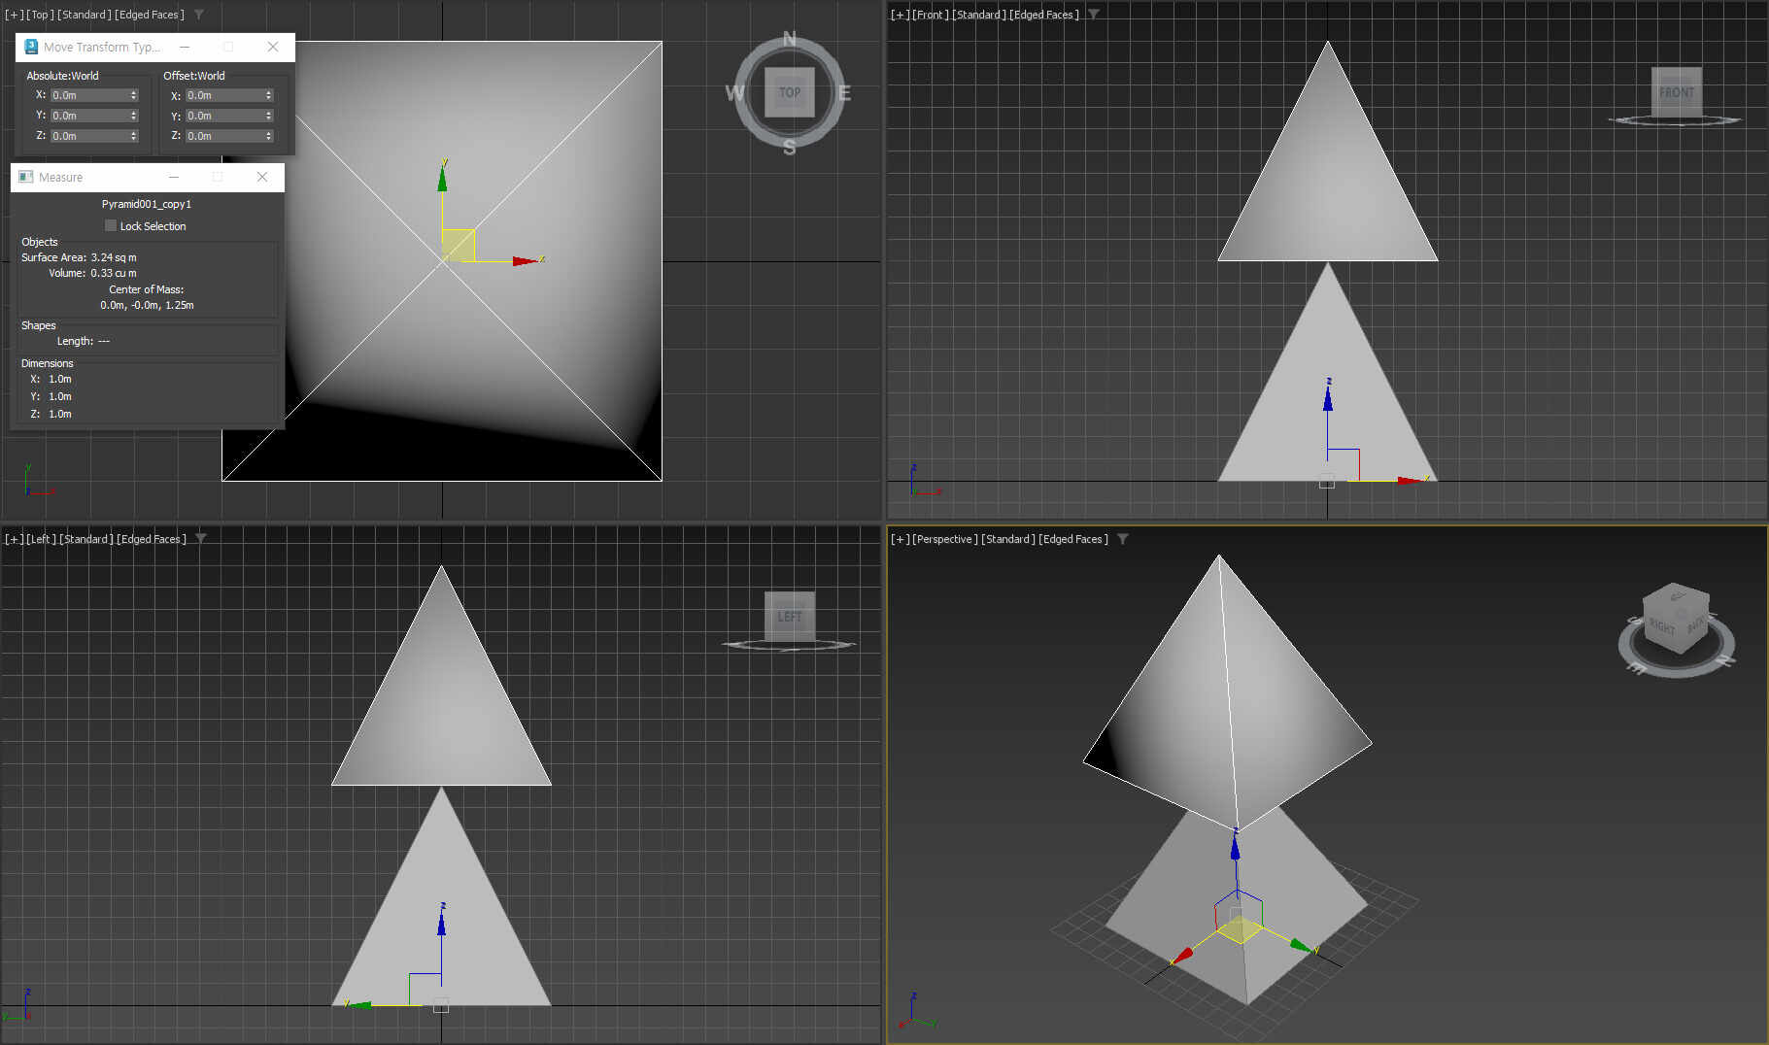Open the [Front] view menu
Viewport: 1769px width, 1045px height.
tap(931, 15)
